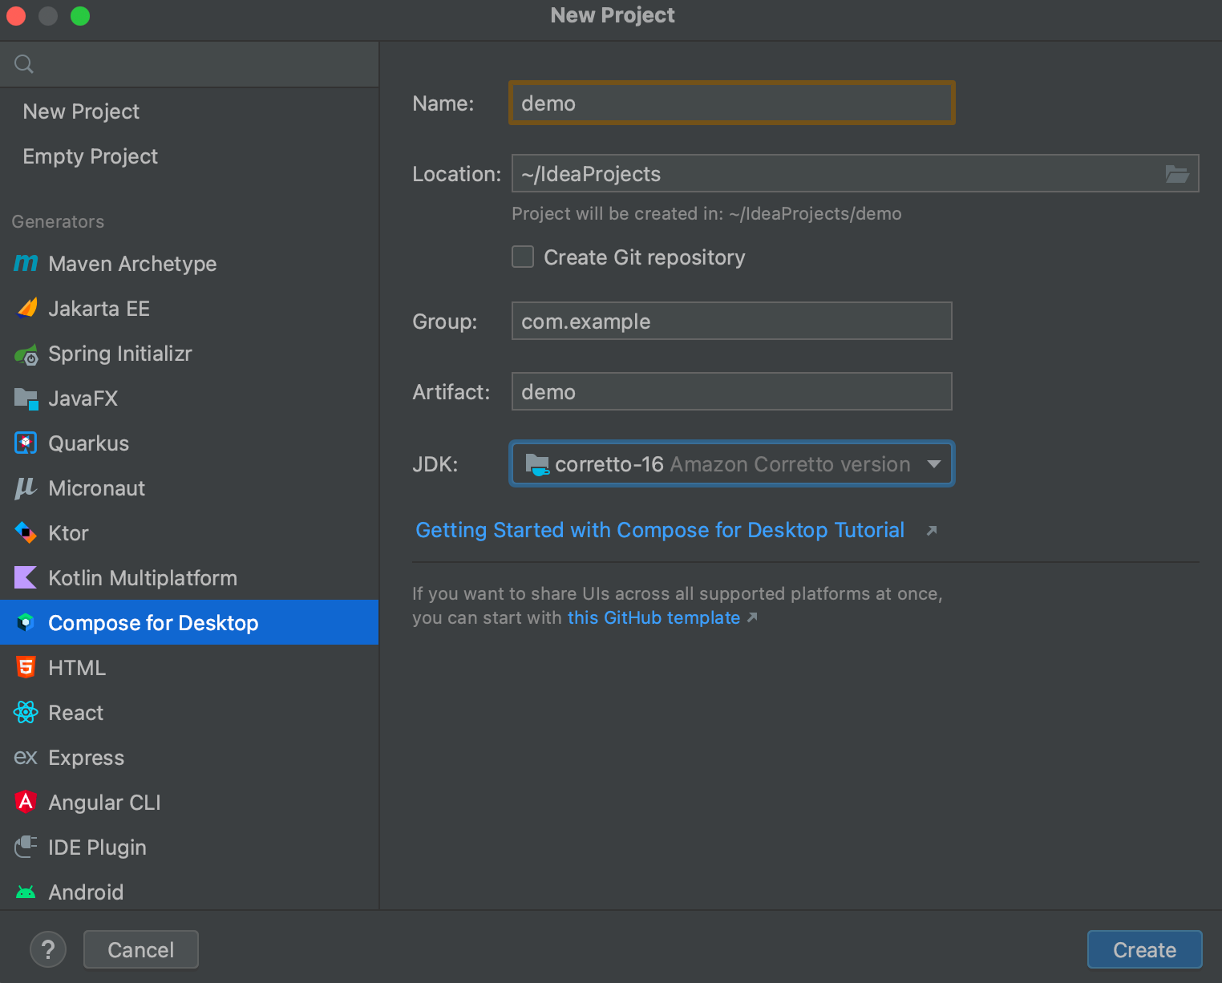The image size is (1222, 983).
Task: Enable Create Git repository checkbox
Action: pyautogui.click(x=523, y=257)
